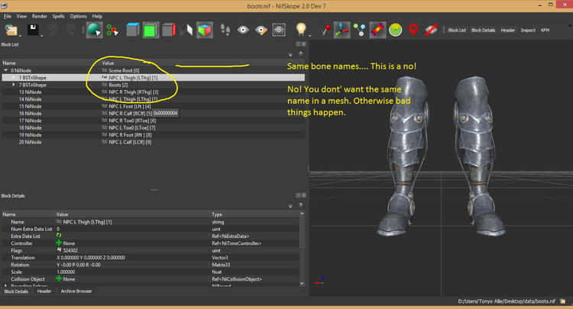Toggle the Header toolbar button
This screenshot has height=309, width=573.
coord(507,31)
